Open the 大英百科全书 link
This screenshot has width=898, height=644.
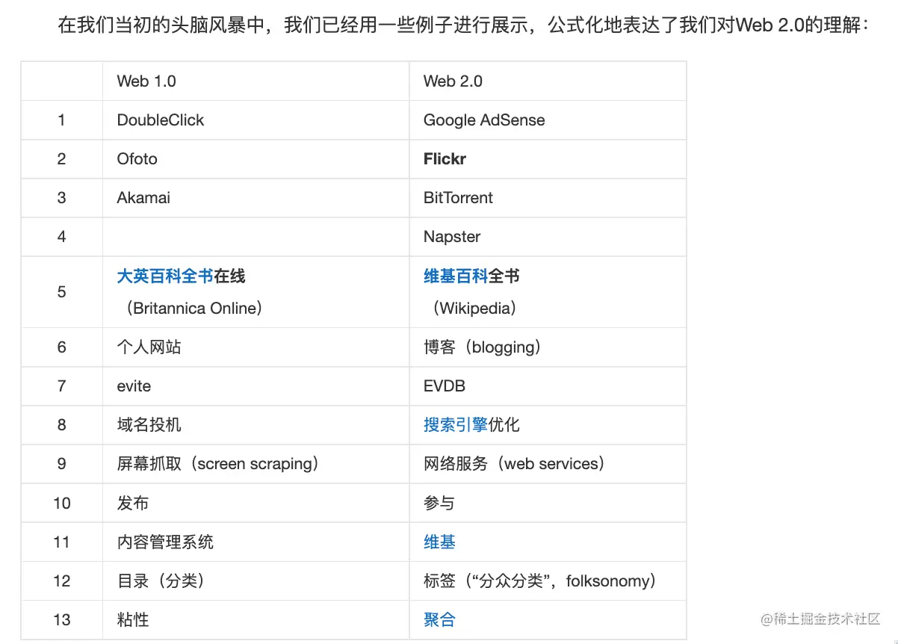[165, 276]
